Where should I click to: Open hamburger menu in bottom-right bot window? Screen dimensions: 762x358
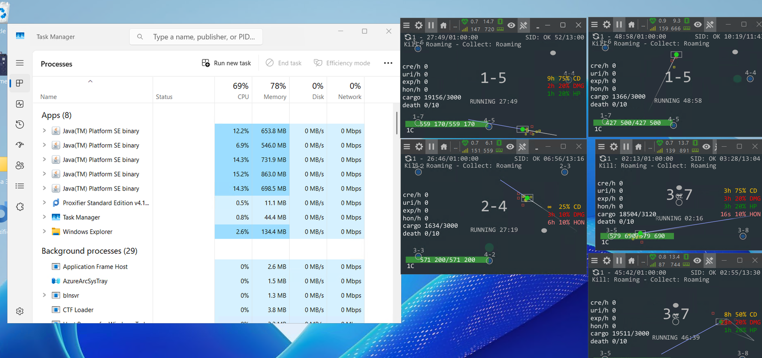tap(594, 260)
